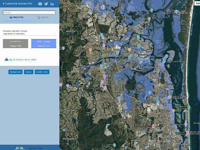
Task: Select the Current Day Highest Tide button
Action: click(x=15, y=44)
